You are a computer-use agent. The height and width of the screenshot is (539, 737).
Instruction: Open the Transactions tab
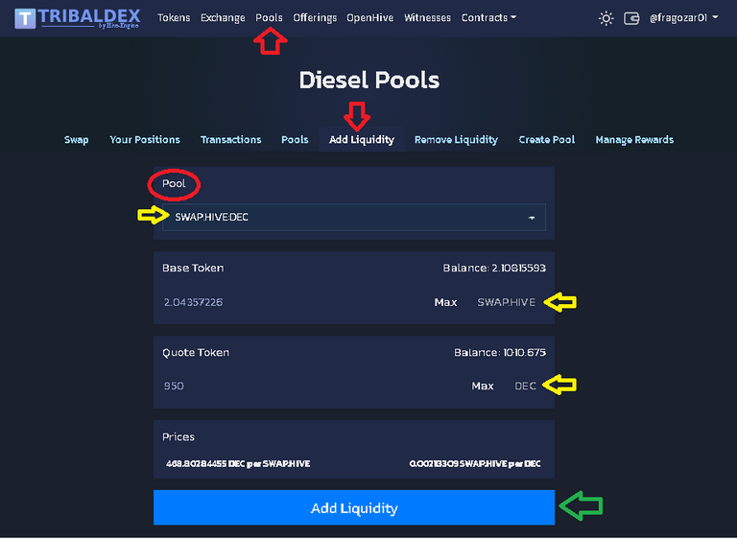tap(230, 140)
